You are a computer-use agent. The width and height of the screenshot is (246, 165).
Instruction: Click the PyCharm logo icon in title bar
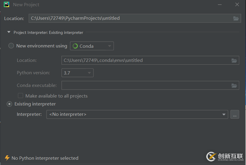tap(6, 4)
